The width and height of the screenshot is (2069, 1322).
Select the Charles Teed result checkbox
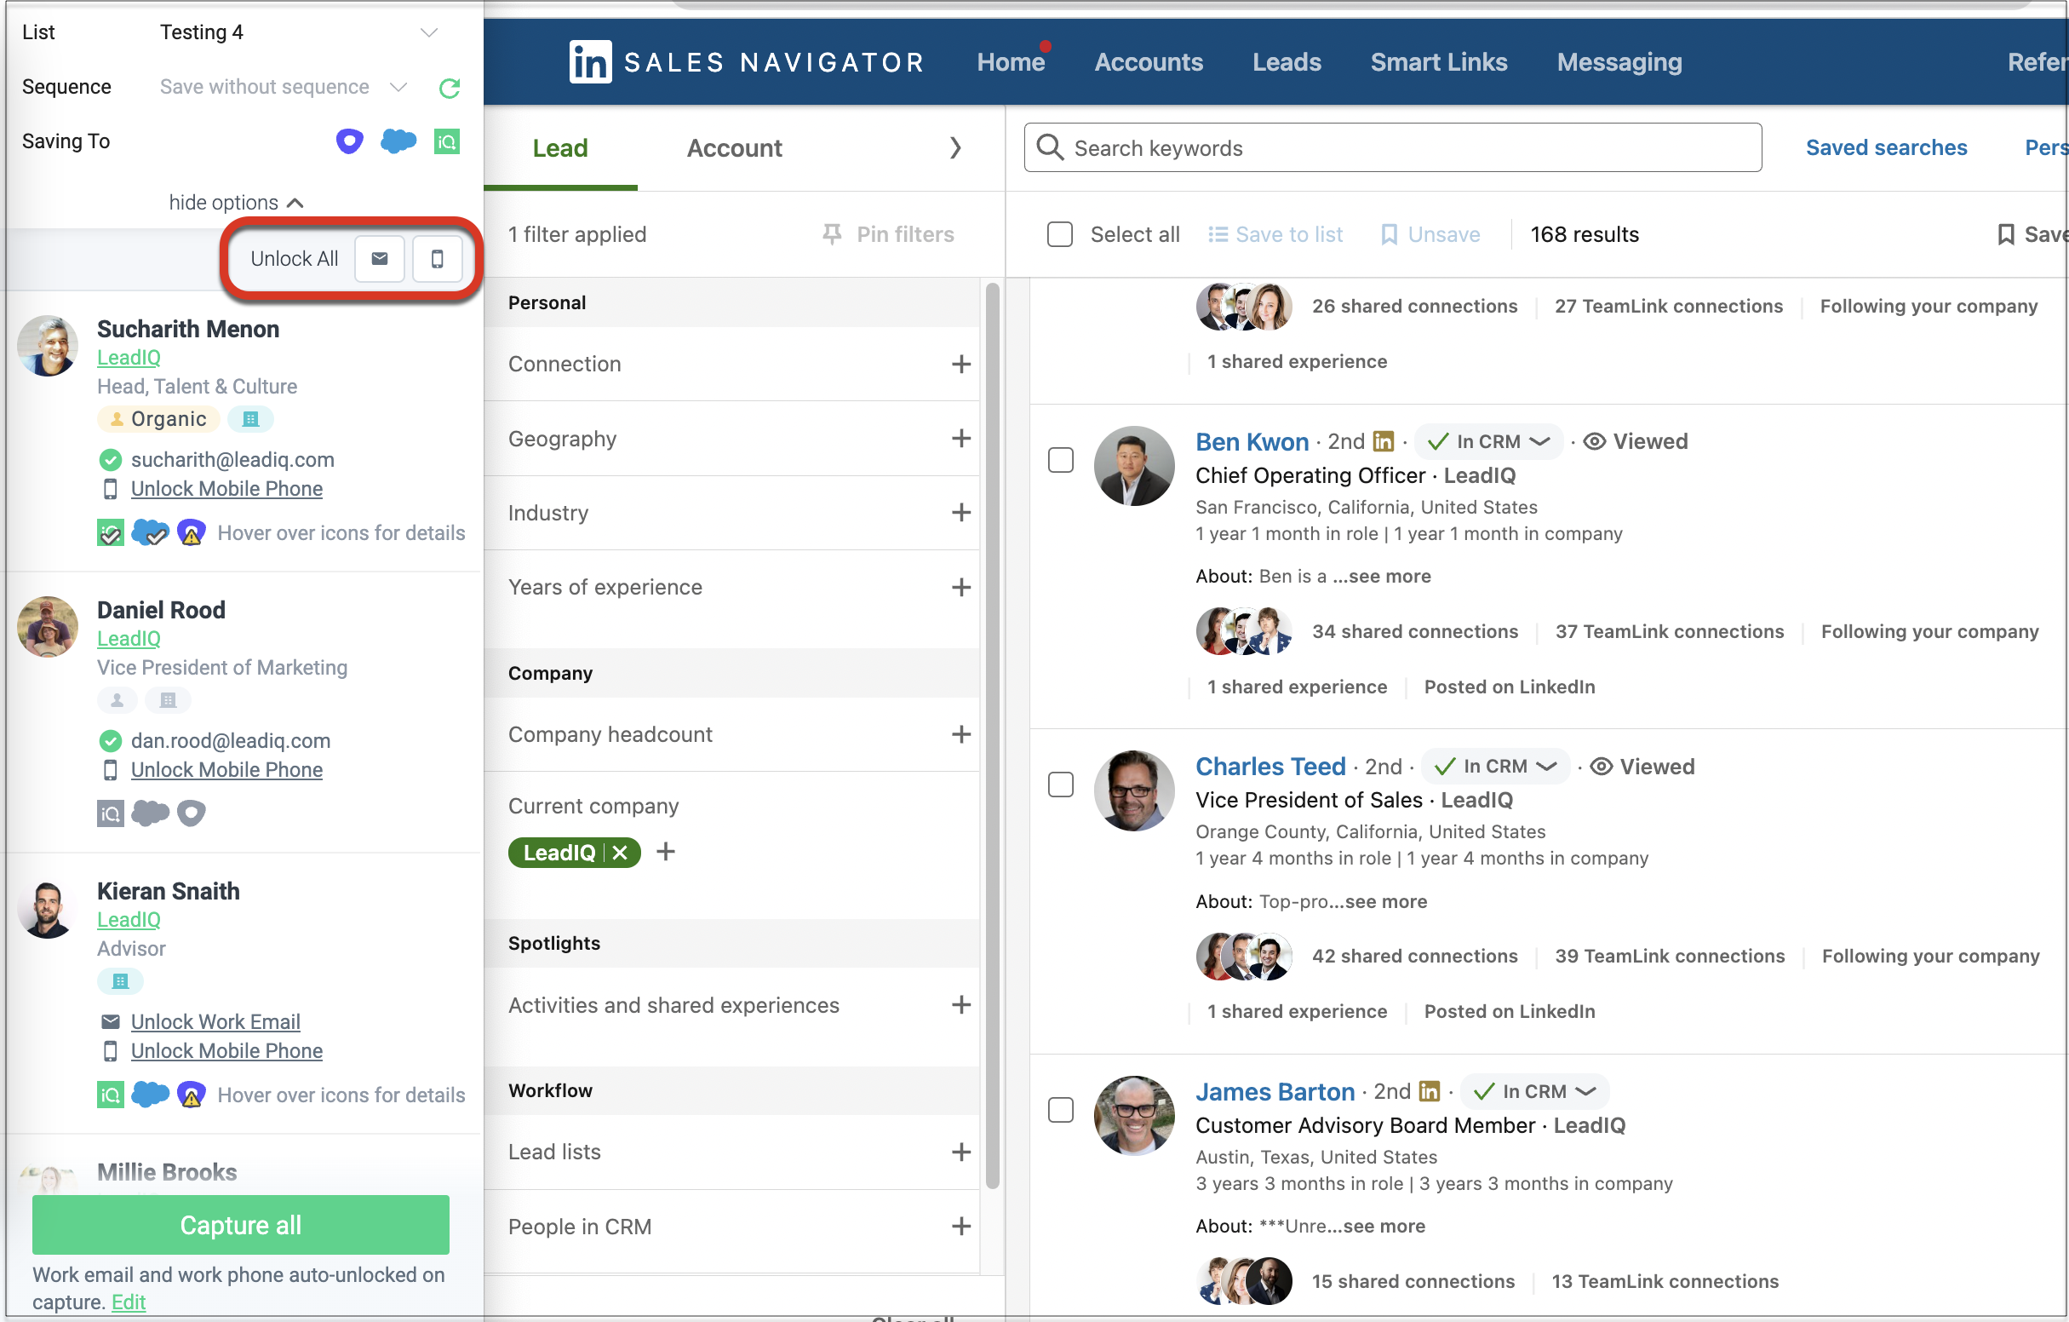(x=1060, y=785)
